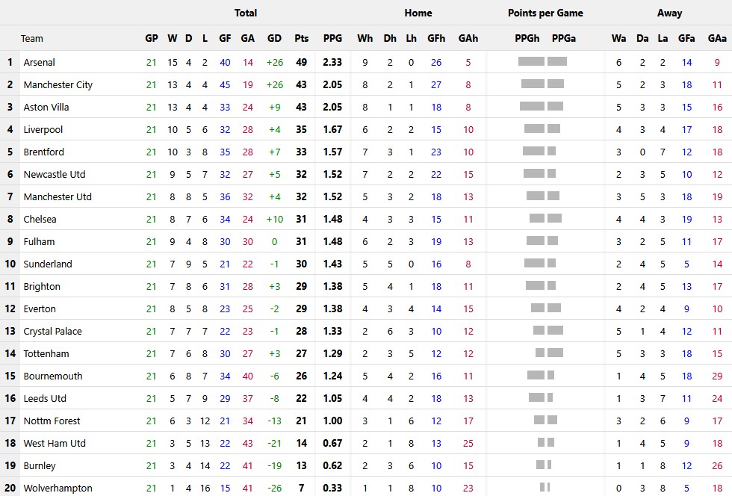
Task: Open Aston Villa's team page
Action: [46, 107]
